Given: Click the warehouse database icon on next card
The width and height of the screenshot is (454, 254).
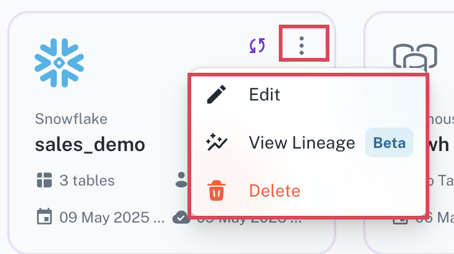Looking at the screenshot, I should [x=415, y=56].
